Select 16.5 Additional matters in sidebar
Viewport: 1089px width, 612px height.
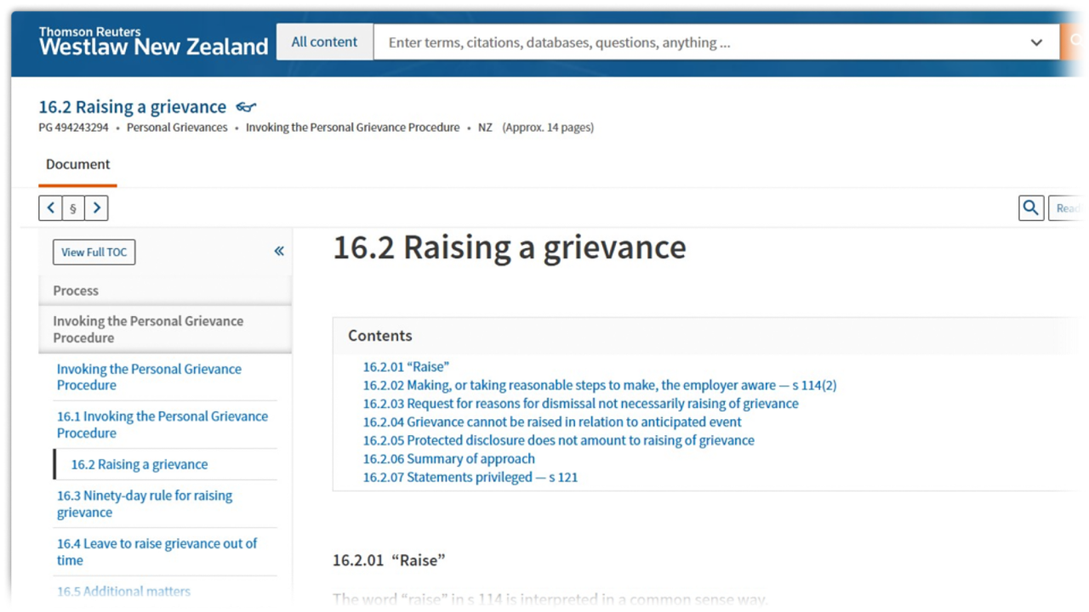[x=123, y=592]
